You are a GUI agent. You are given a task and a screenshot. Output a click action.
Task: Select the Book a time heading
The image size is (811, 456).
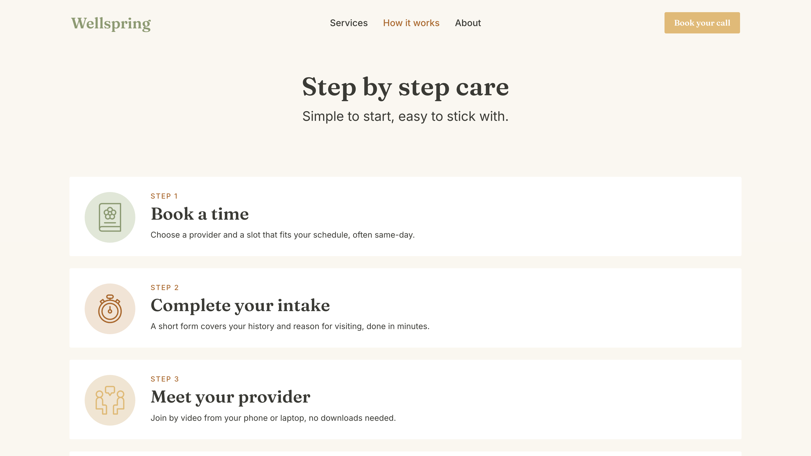[x=200, y=214]
